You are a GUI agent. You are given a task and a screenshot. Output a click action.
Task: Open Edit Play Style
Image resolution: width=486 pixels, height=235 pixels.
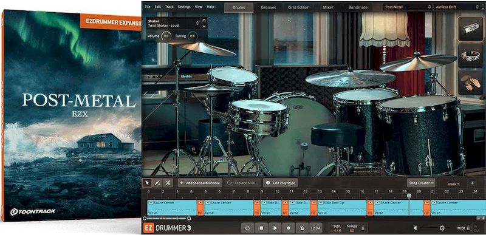tap(280, 183)
